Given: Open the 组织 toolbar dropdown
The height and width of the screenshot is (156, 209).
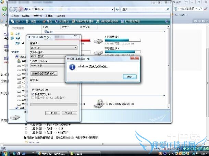Looking at the screenshot, I should click(x=17, y=21).
